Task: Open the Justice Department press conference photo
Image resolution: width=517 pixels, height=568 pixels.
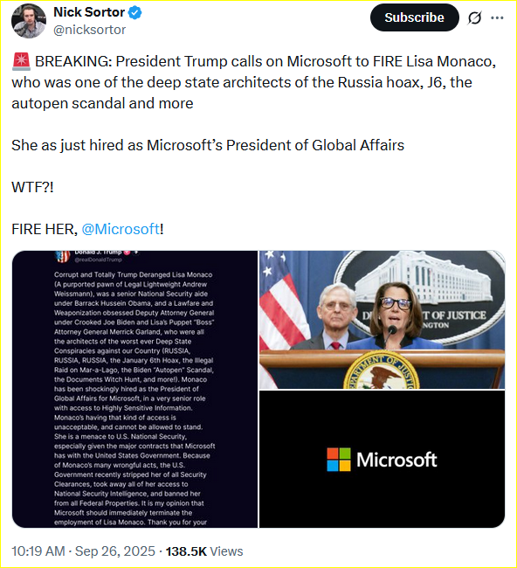Action: point(382,320)
